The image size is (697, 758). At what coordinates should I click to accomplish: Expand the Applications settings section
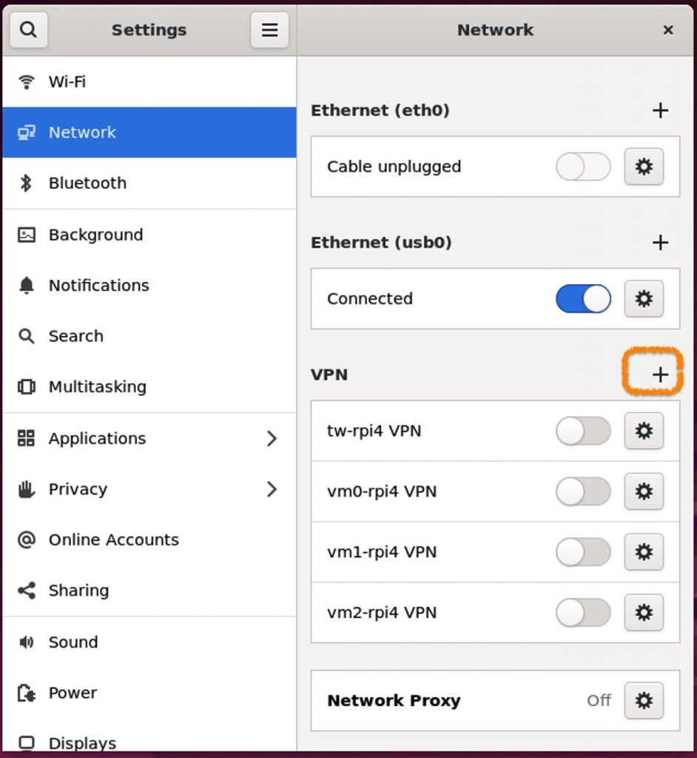[x=148, y=438]
